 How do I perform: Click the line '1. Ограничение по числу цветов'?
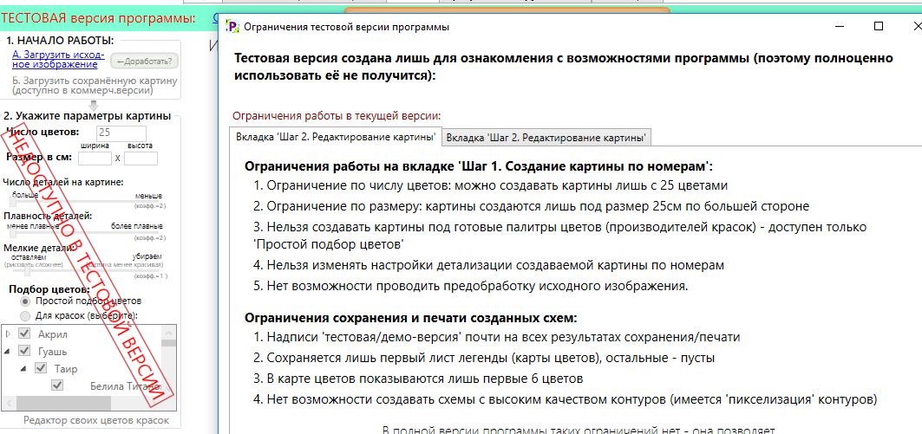pyautogui.click(x=491, y=185)
